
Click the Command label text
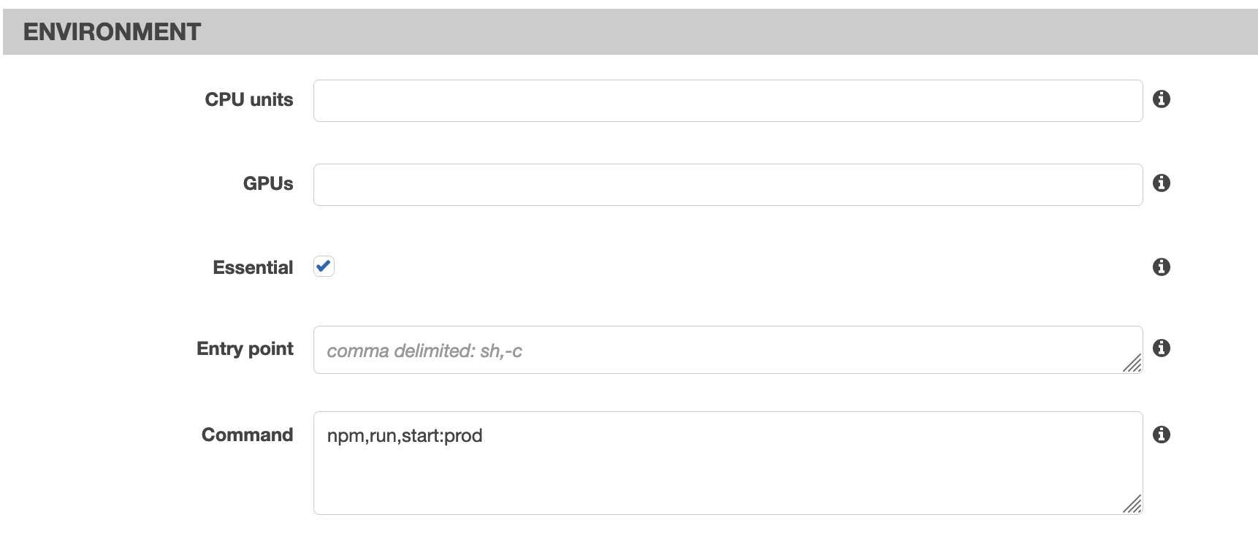pyautogui.click(x=247, y=435)
